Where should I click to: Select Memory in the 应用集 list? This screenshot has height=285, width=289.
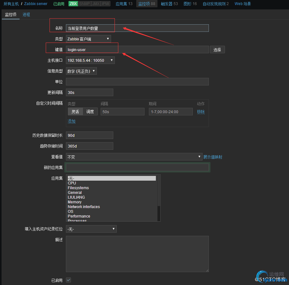[112, 202]
